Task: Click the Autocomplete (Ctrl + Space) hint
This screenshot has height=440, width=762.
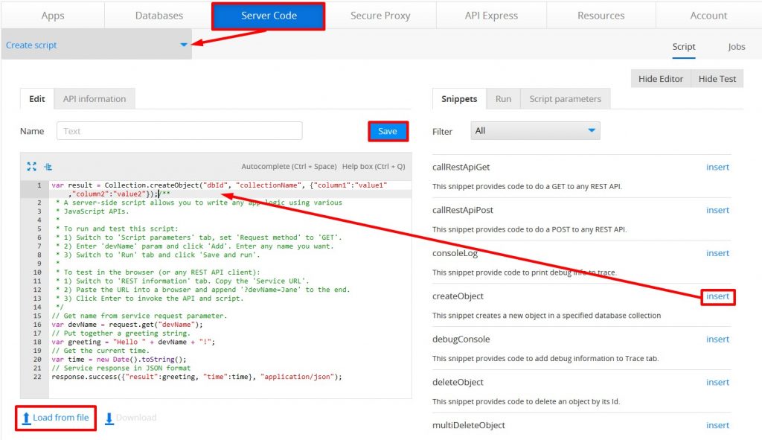Action: (x=289, y=166)
